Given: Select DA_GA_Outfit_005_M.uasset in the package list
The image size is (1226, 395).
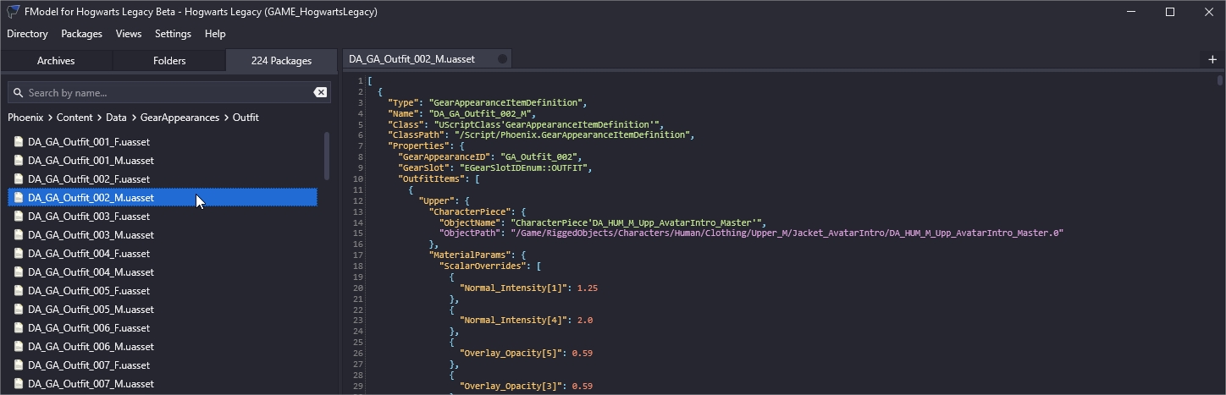Looking at the screenshot, I should [x=163, y=310].
